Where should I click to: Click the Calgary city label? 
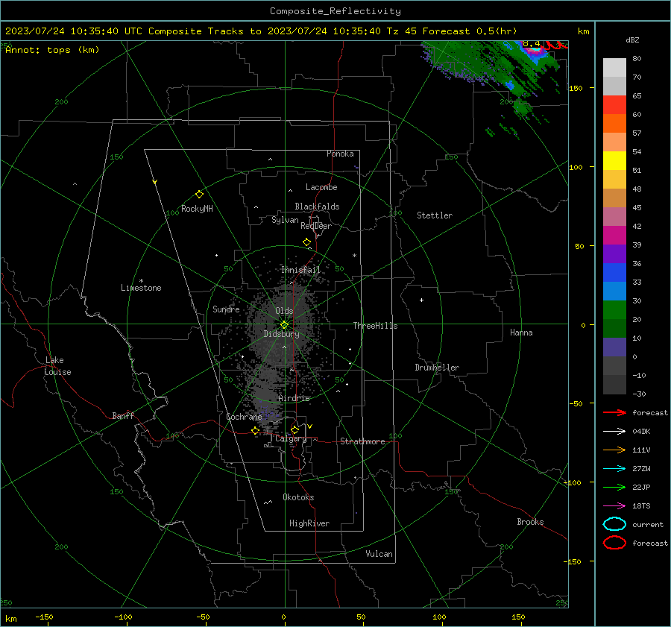click(291, 438)
